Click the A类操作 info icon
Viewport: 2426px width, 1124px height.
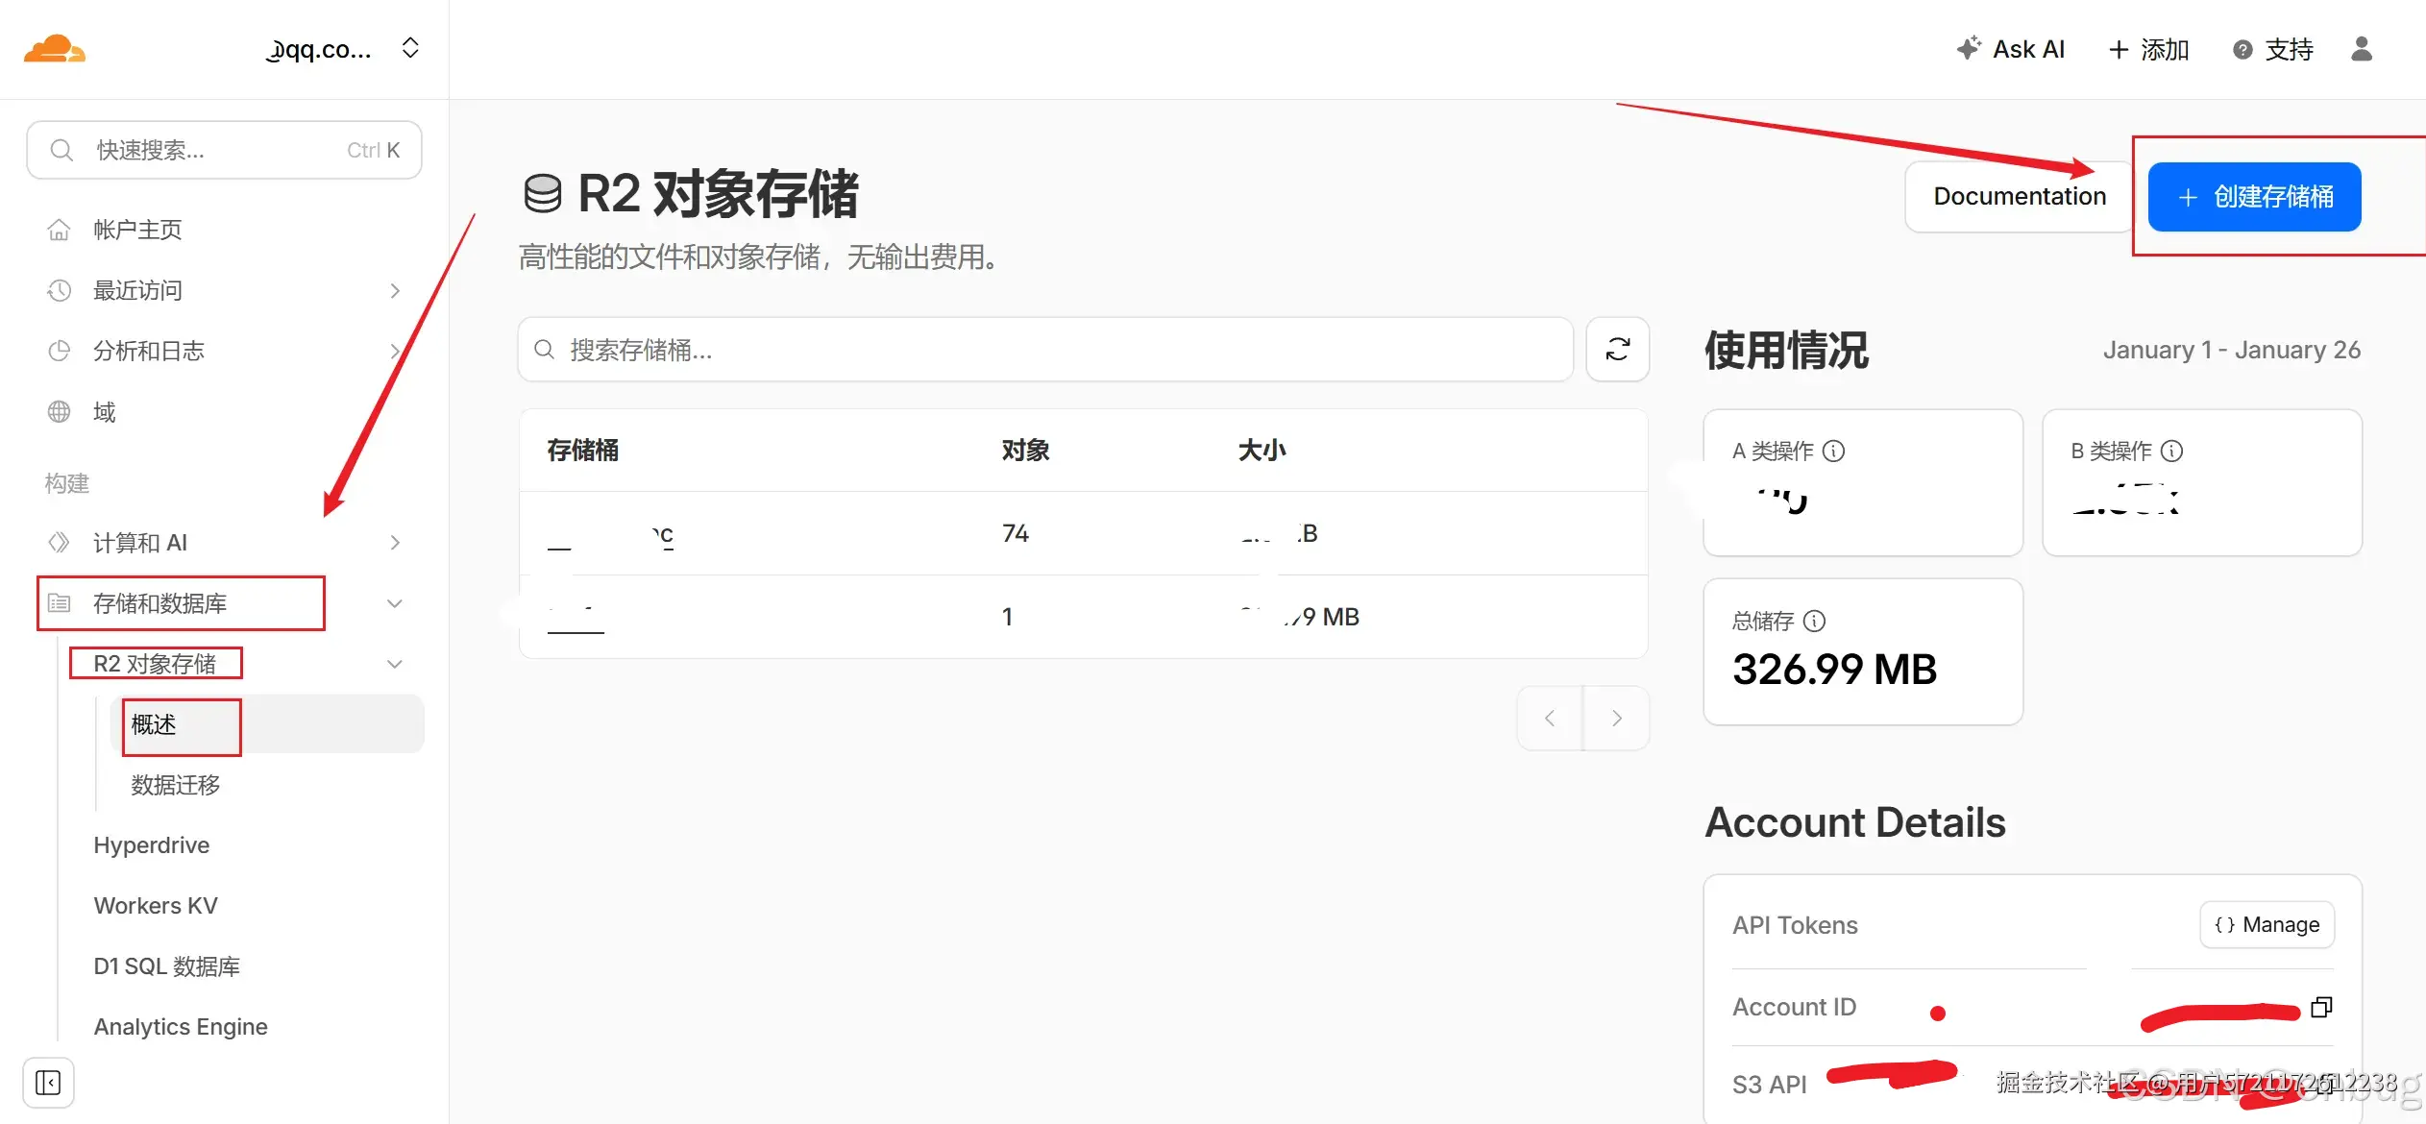1833,451
